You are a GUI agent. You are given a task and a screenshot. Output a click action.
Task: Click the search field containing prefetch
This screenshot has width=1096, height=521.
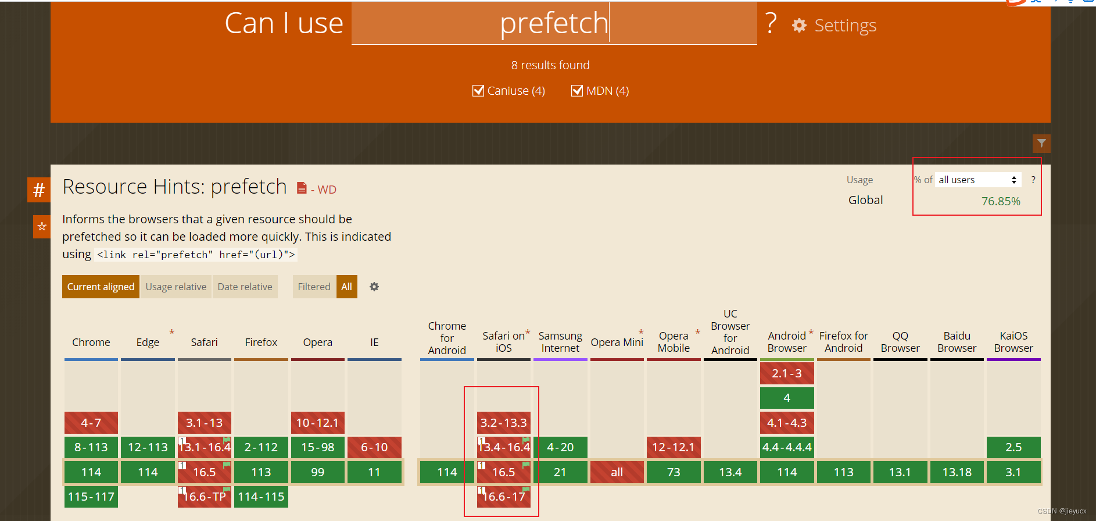point(554,23)
